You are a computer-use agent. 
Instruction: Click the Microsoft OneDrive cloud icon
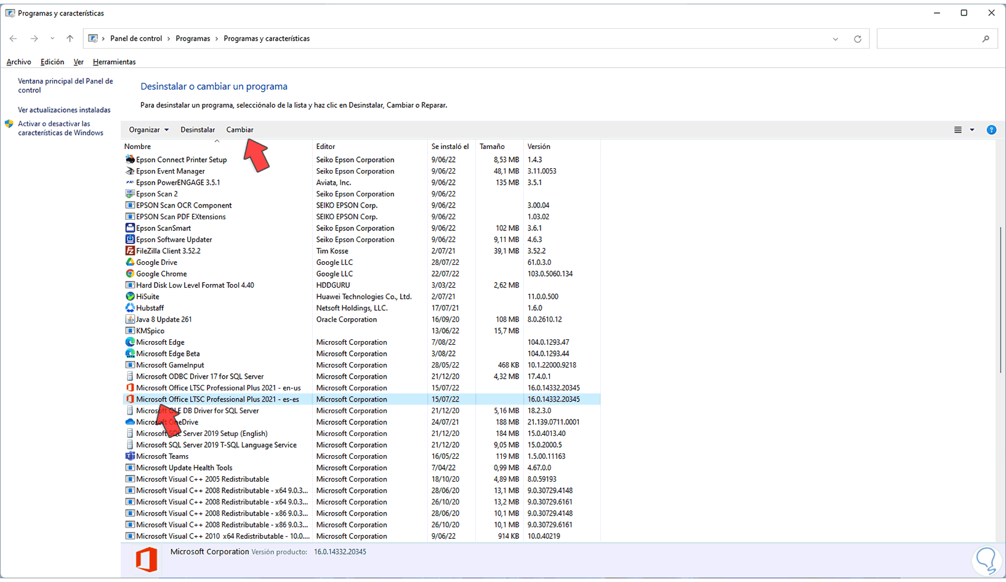tap(130, 422)
